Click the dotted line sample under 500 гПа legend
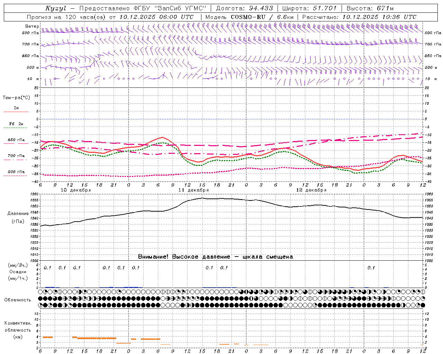This screenshot has height=354, width=443. tap(16, 176)
